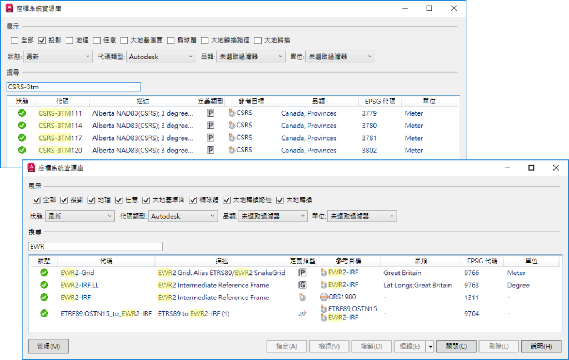Click the datum icon next to ETRF89.OSTN15 reference target
The height and width of the screenshot is (360, 569).
click(323, 309)
